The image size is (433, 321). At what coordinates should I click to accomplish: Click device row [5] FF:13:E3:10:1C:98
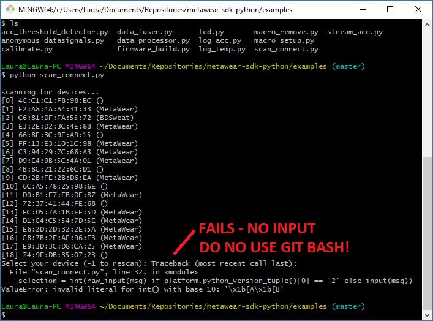click(x=70, y=143)
